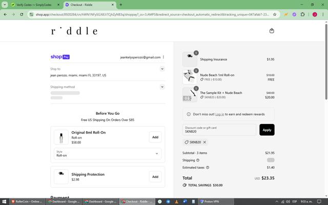Open account options menu next to email
Screen dimensions: 328x205
163,57
